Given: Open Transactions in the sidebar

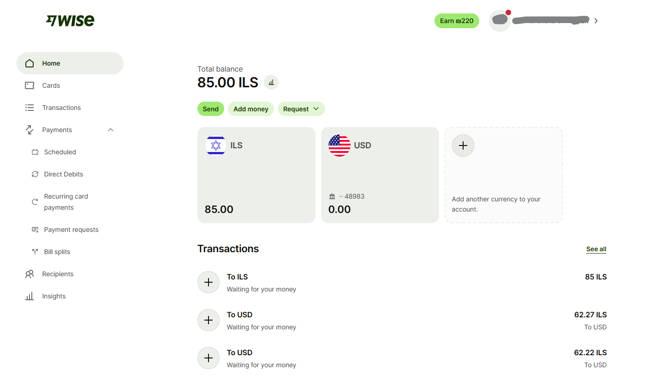Looking at the screenshot, I should coord(61,108).
